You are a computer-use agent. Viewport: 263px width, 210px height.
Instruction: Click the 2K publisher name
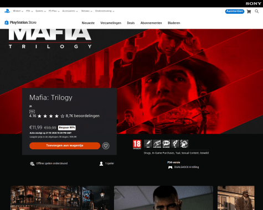pyautogui.click(x=30, y=106)
